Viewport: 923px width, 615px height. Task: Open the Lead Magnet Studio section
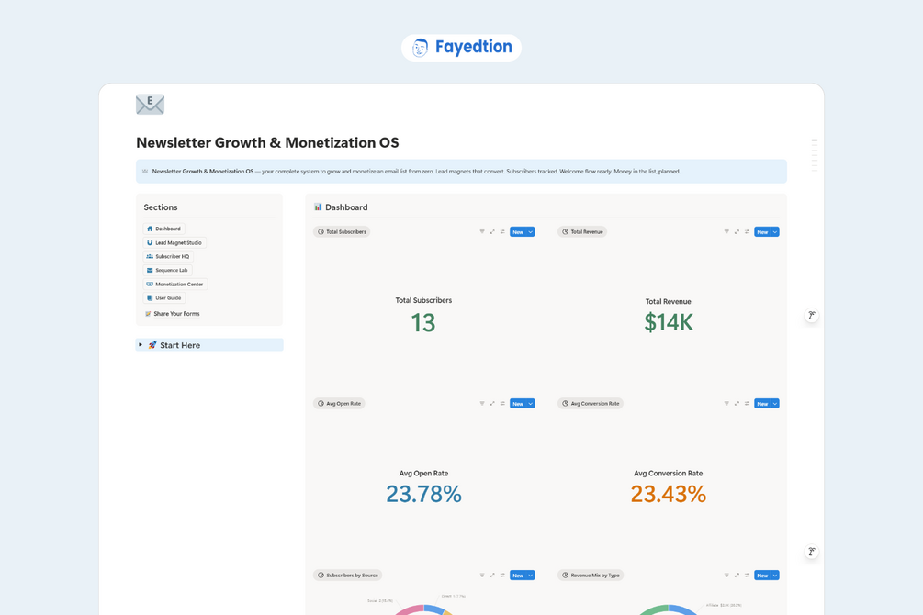174,242
